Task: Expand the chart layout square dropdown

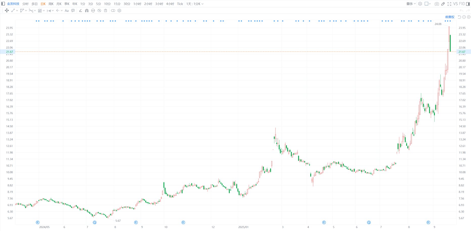Action: (x=428, y=4)
